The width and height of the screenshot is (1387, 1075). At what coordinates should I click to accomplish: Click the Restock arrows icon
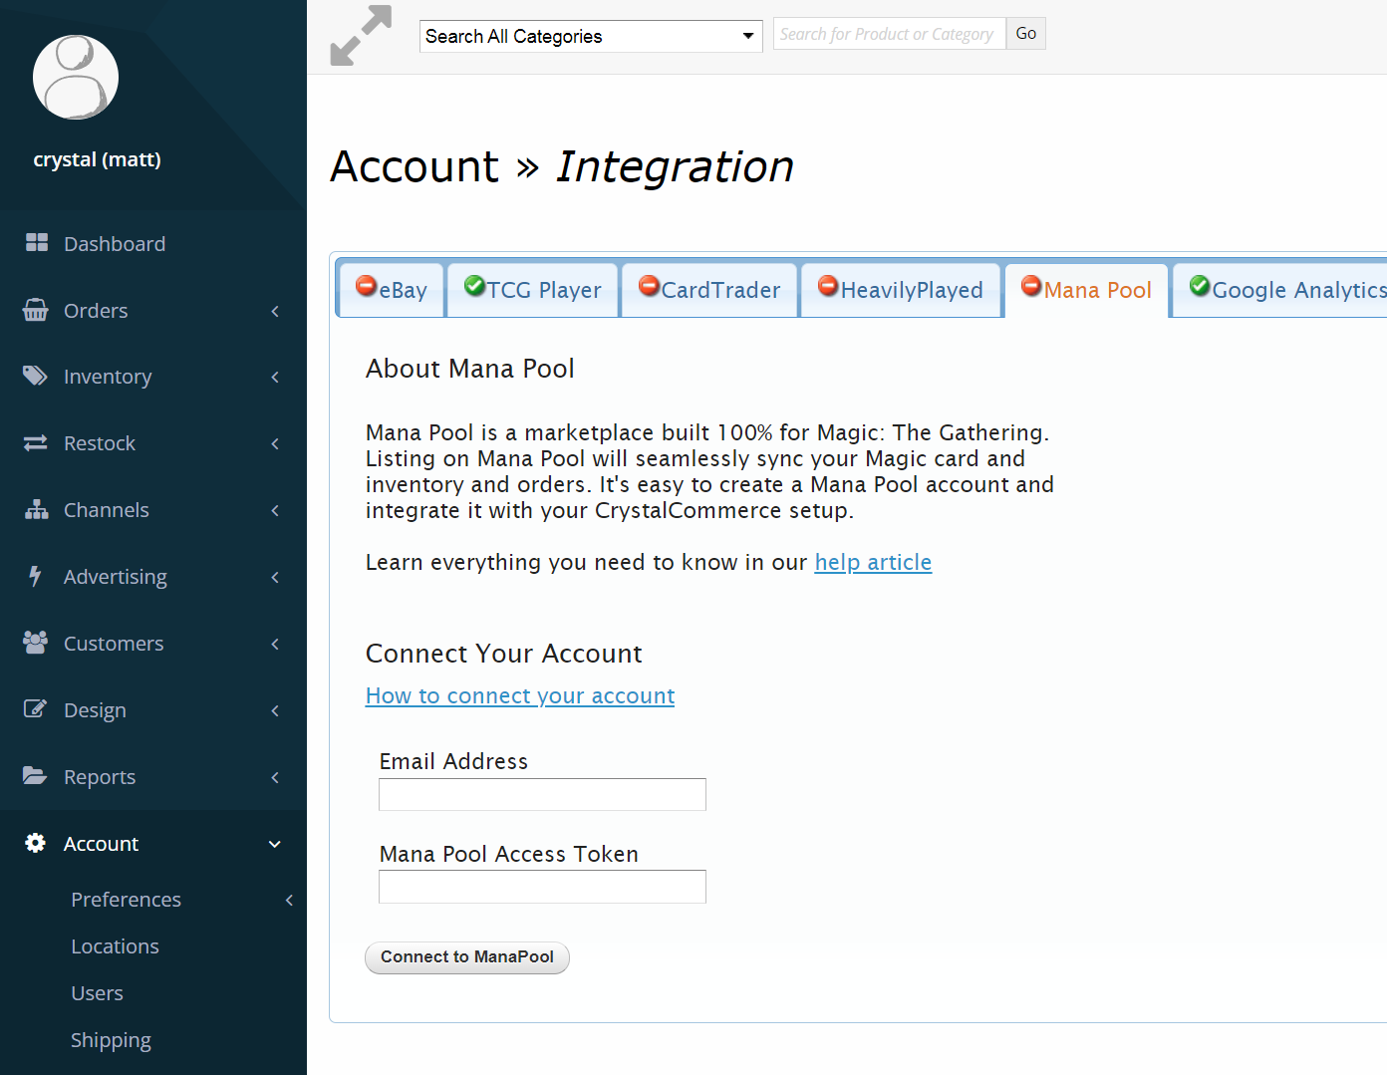point(36,442)
